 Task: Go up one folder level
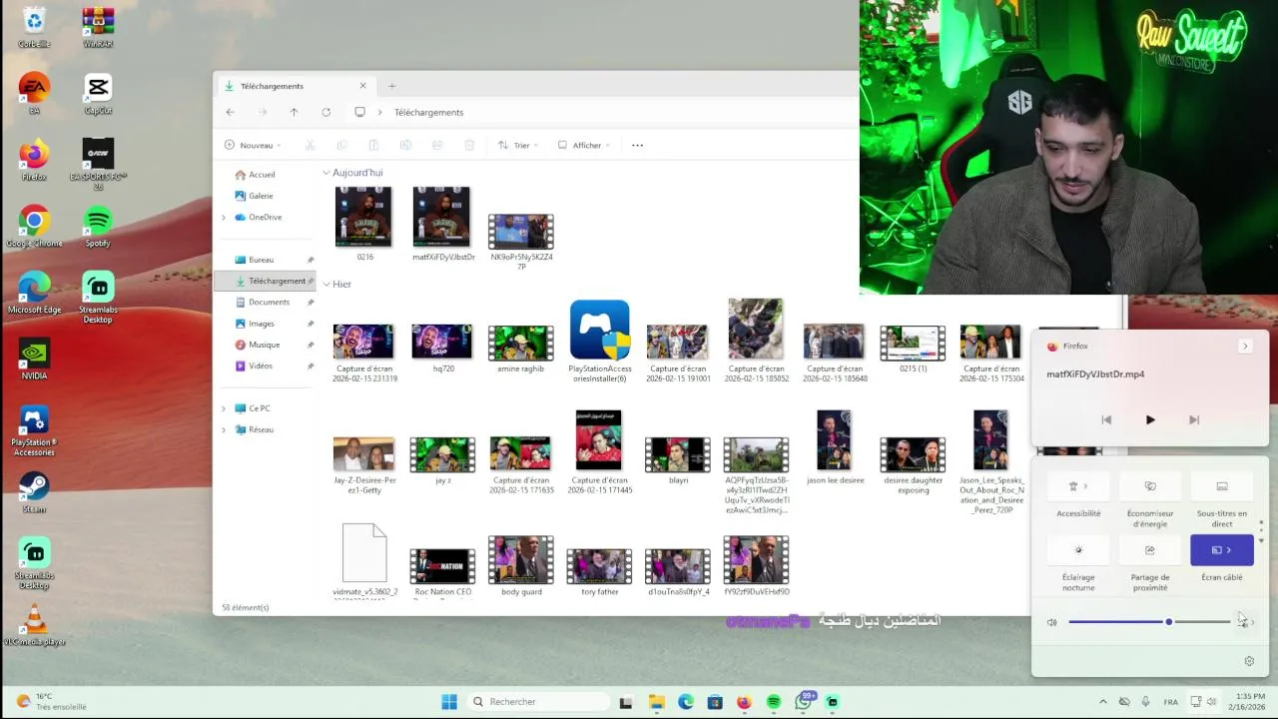coord(294,112)
